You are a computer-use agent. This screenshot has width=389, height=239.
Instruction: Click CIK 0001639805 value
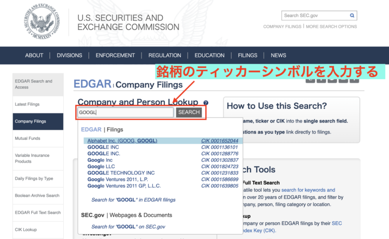click(220, 186)
